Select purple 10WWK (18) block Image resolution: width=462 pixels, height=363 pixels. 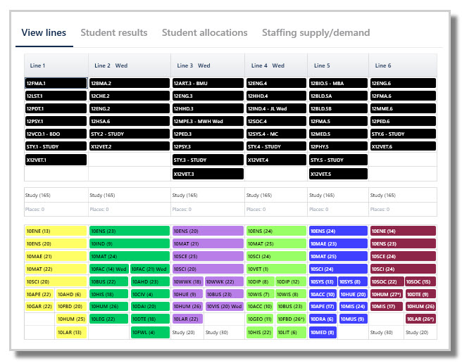[x=187, y=281]
